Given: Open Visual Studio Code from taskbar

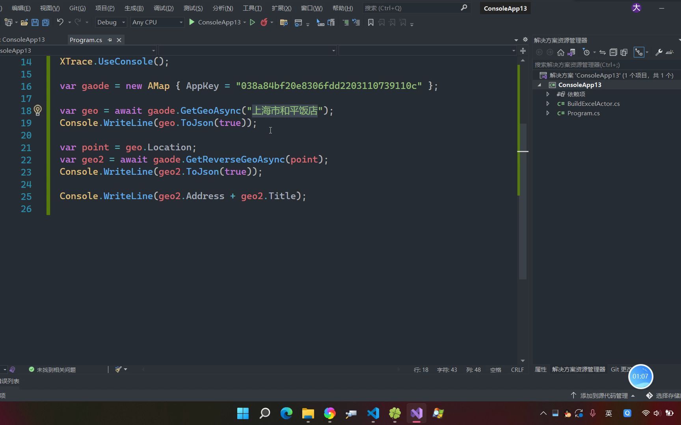Looking at the screenshot, I should click(373, 413).
